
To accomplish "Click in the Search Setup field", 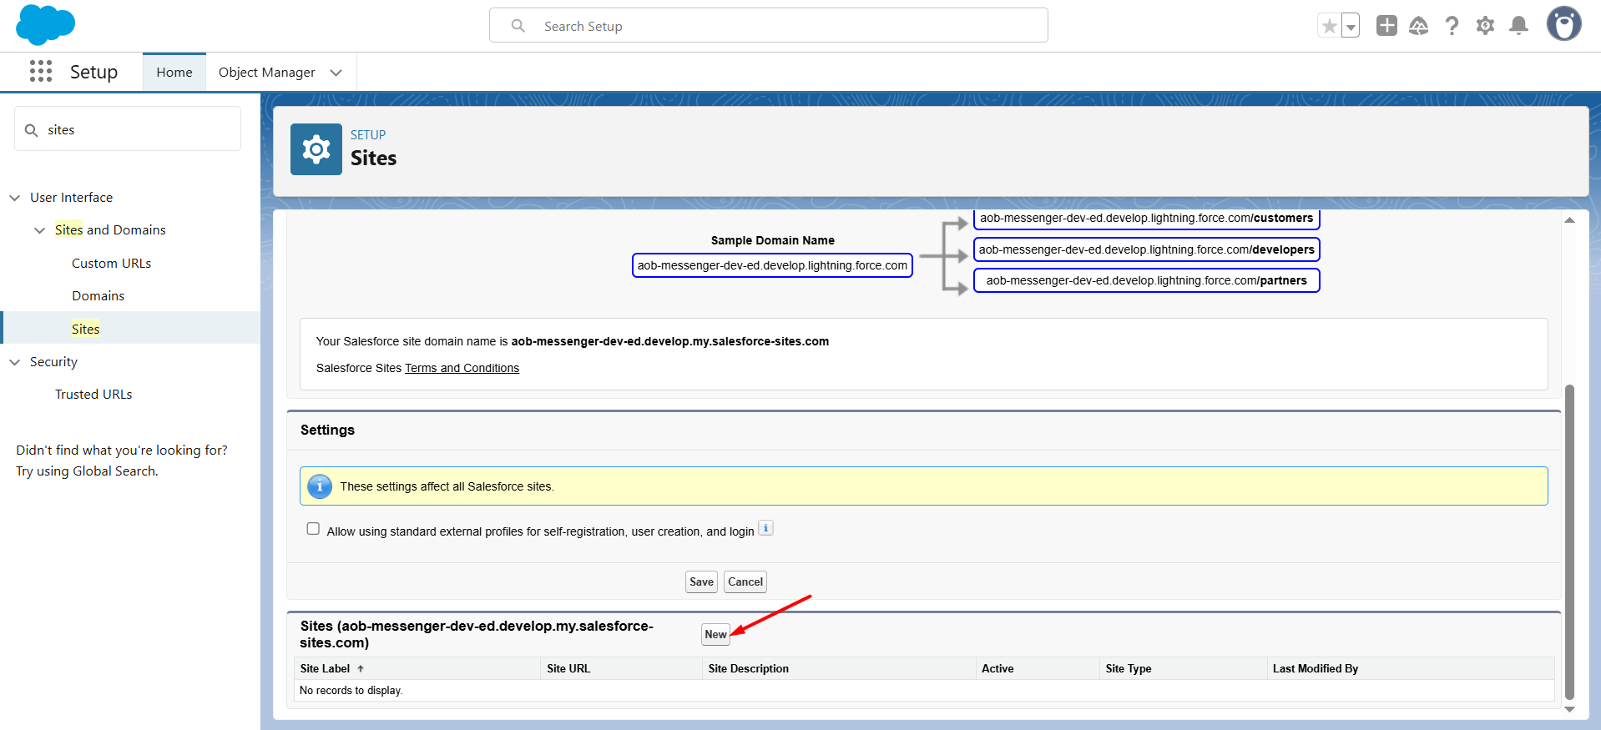I will pos(769,26).
